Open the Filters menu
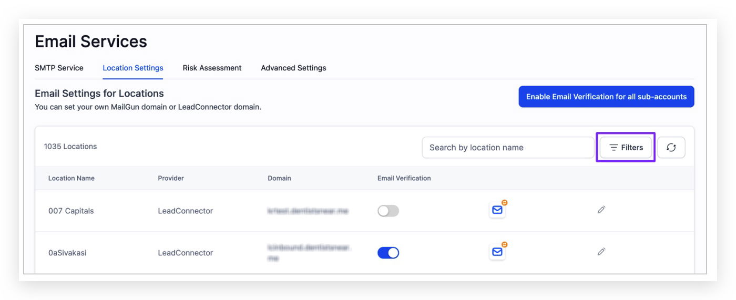 point(626,148)
